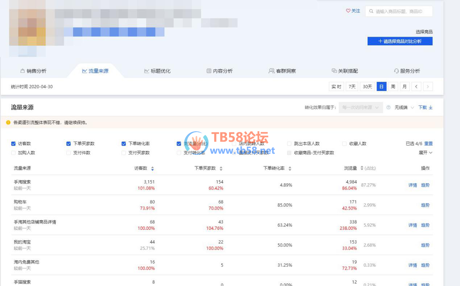Image resolution: width=460 pixels, height=286 pixels.
Task: Open the 每一次访问来源 attribution dropdown
Action: (361, 108)
